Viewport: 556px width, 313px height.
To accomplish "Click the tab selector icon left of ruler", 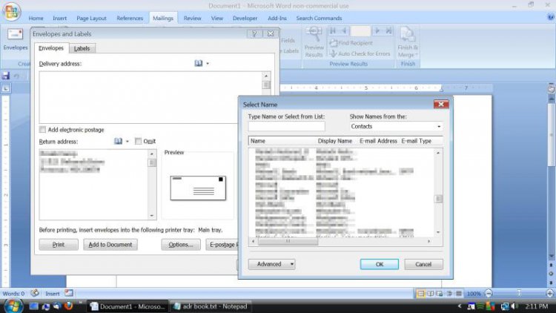I will point(6,88).
